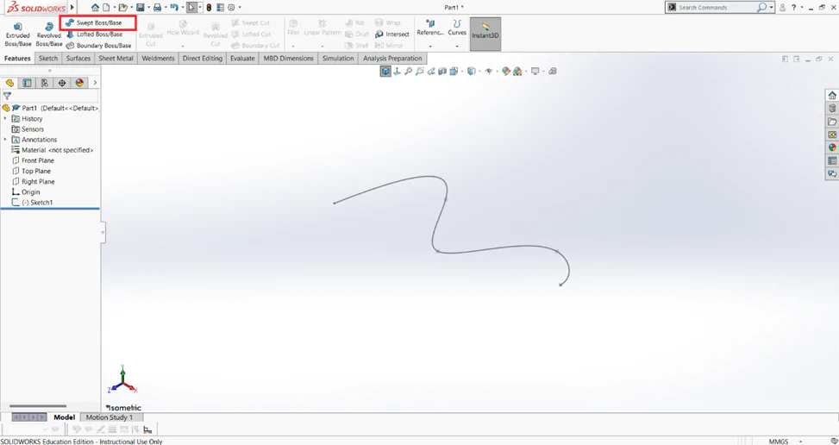Select the Right Plane
The image size is (839, 445).
point(33,181)
